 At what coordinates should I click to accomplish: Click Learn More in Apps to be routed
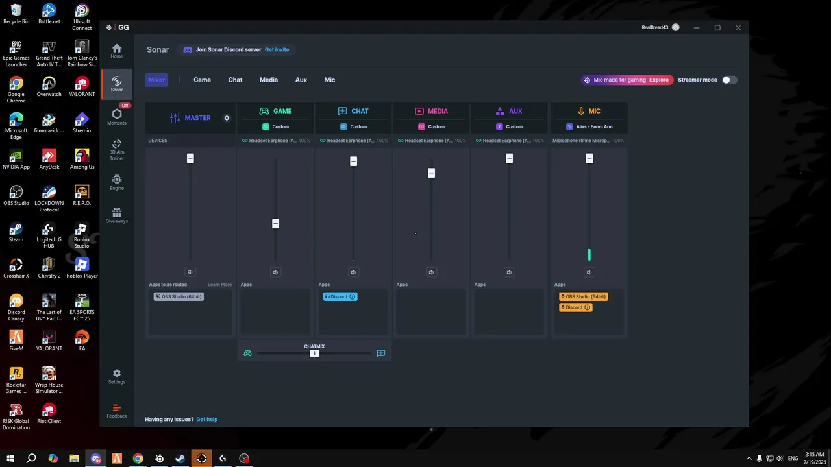219,285
